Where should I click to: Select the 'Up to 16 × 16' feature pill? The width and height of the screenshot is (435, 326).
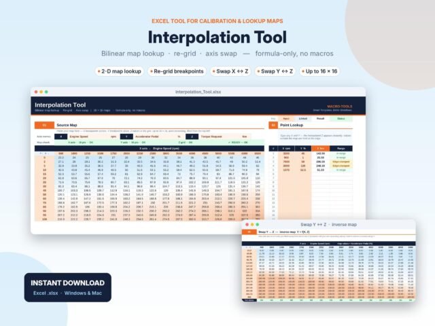[319, 71]
